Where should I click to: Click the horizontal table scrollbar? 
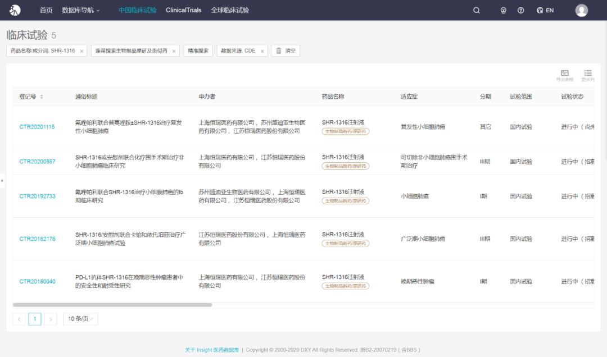coord(112,305)
